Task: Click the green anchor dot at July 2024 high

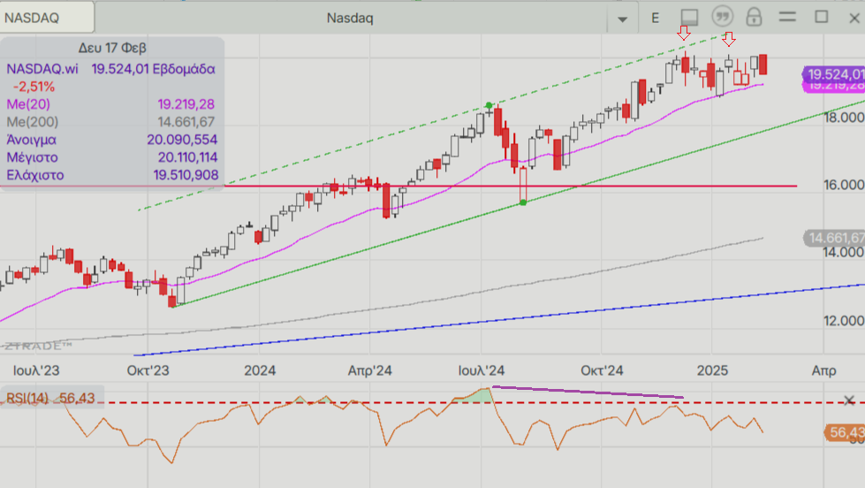Action: pyautogui.click(x=489, y=105)
